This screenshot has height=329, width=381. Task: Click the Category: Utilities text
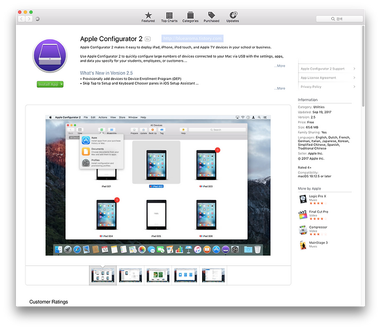[311, 107]
